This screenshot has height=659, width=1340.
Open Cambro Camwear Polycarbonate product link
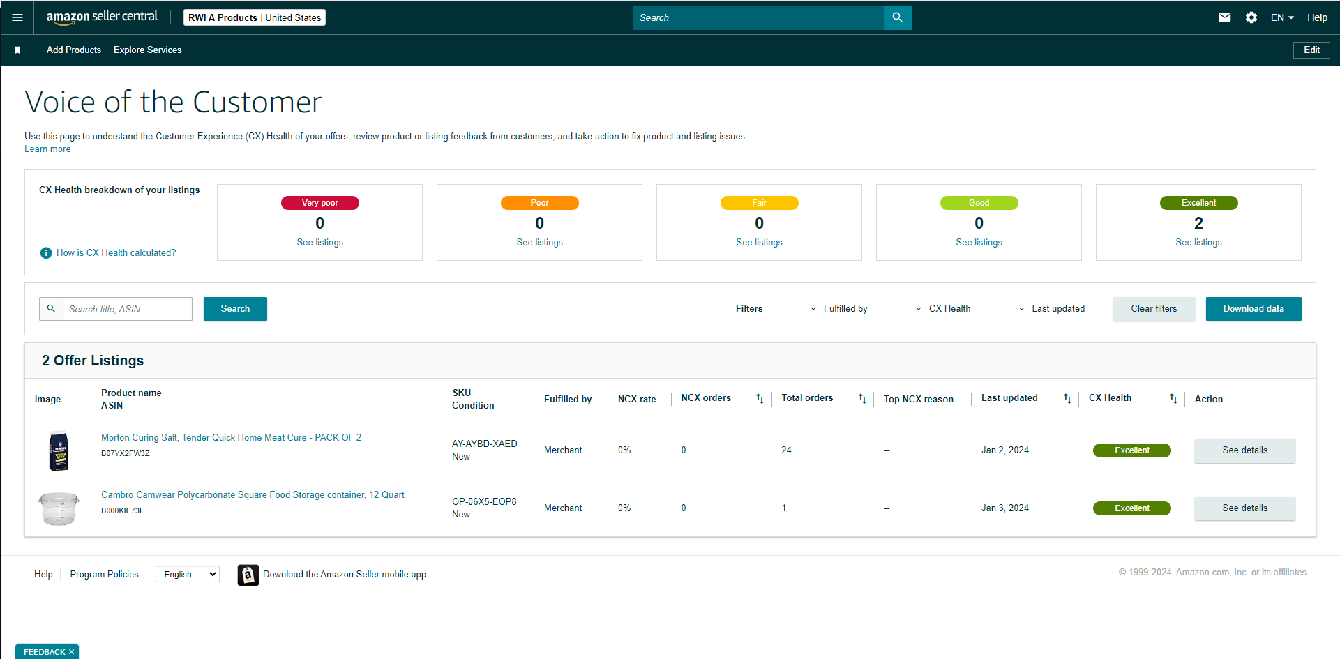(253, 495)
